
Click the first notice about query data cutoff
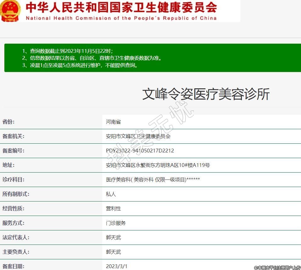pos(67,51)
